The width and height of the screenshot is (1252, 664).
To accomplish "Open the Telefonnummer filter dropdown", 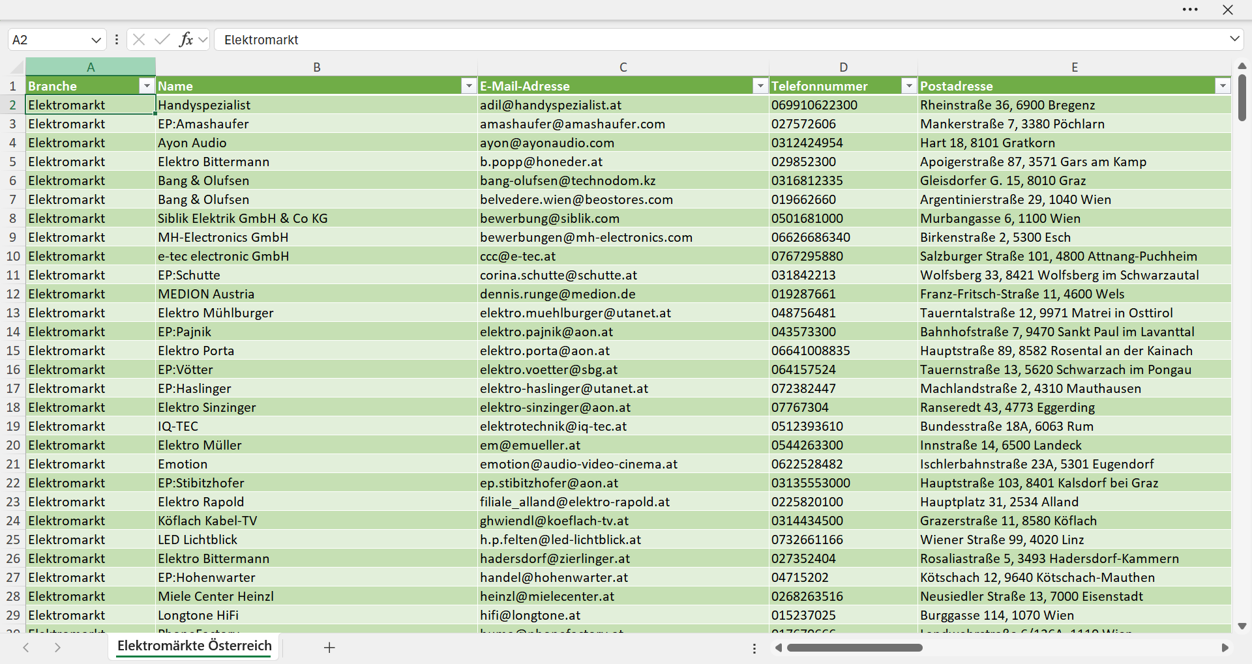I will pyautogui.click(x=909, y=86).
